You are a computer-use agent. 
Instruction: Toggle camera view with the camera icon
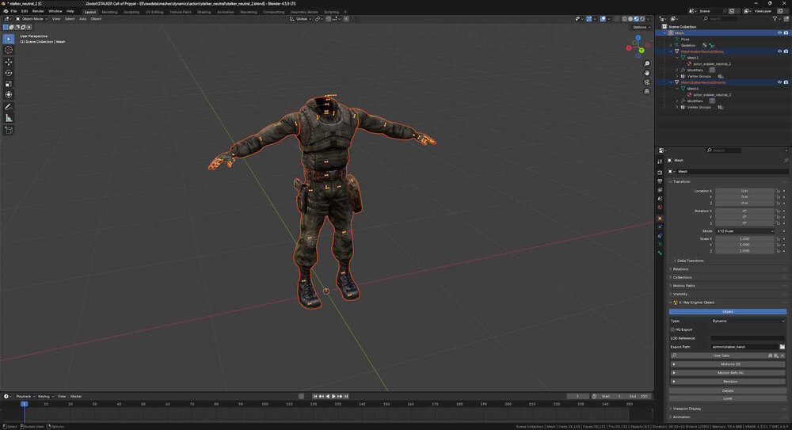(x=646, y=82)
